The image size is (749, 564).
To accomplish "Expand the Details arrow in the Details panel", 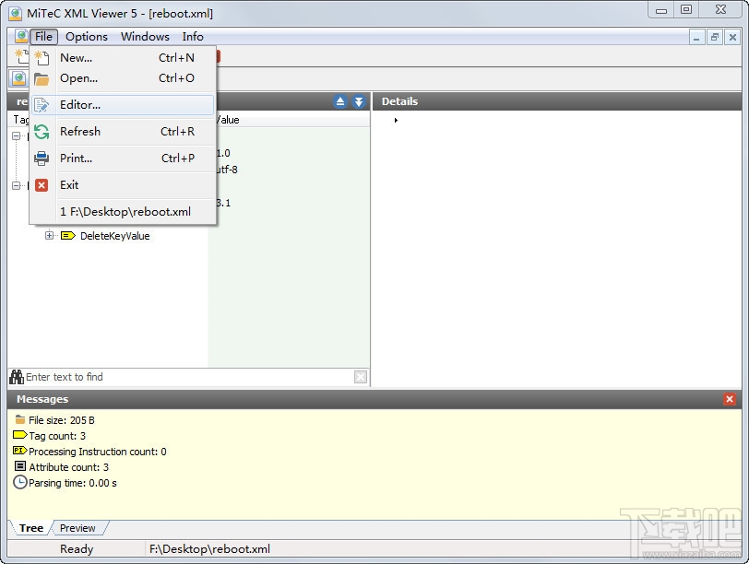I will [x=396, y=119].
